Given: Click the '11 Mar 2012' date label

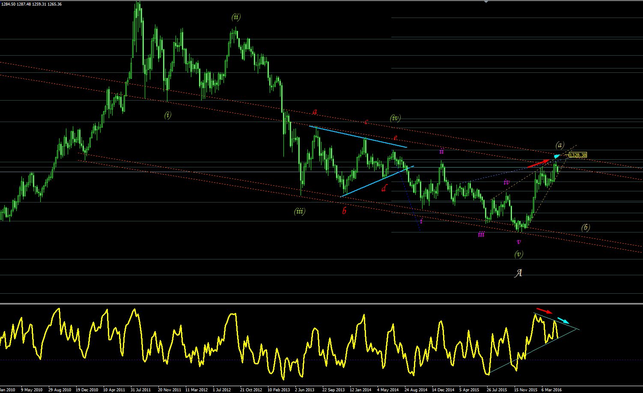Looking at the screenshot, I should pyautogui.click(x=196, y=390).
